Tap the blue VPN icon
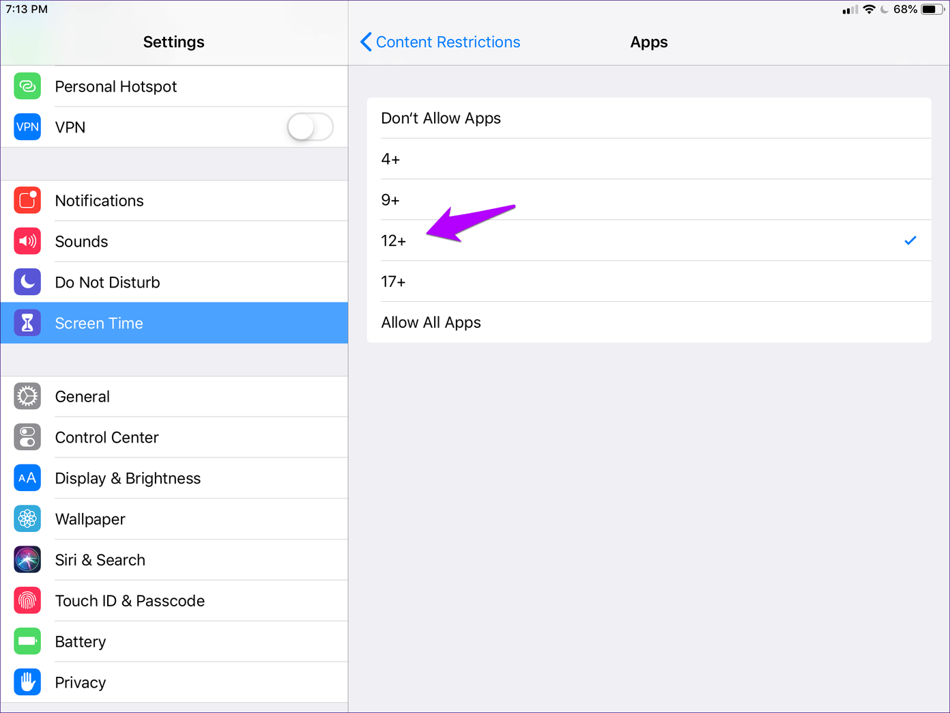 click(x=27, y=127)
